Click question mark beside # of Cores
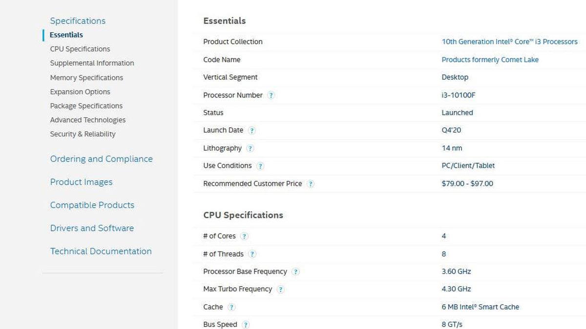The height and width of the screenshot is (329, 586). coord(244,236)
